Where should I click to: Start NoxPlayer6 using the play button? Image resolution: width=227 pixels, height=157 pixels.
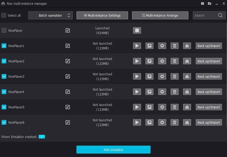137,122
